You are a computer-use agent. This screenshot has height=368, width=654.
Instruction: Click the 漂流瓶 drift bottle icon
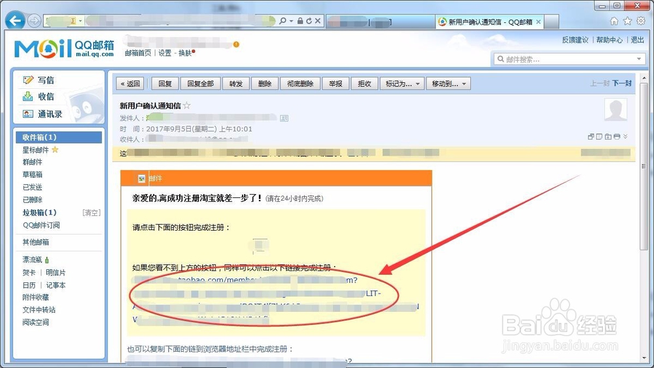tap(46, 260)
